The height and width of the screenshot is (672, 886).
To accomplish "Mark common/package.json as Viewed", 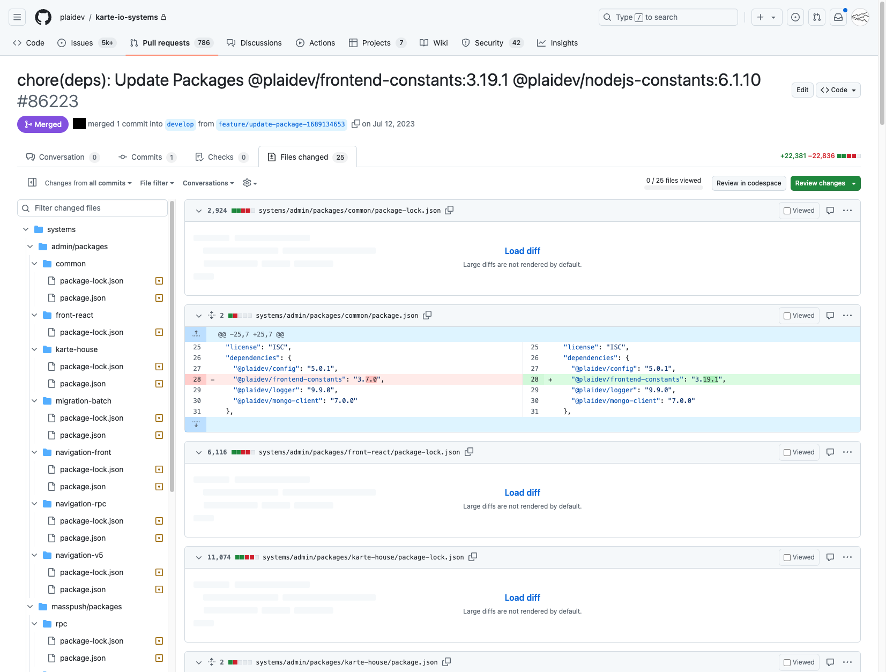I will (x=786, y=316).
